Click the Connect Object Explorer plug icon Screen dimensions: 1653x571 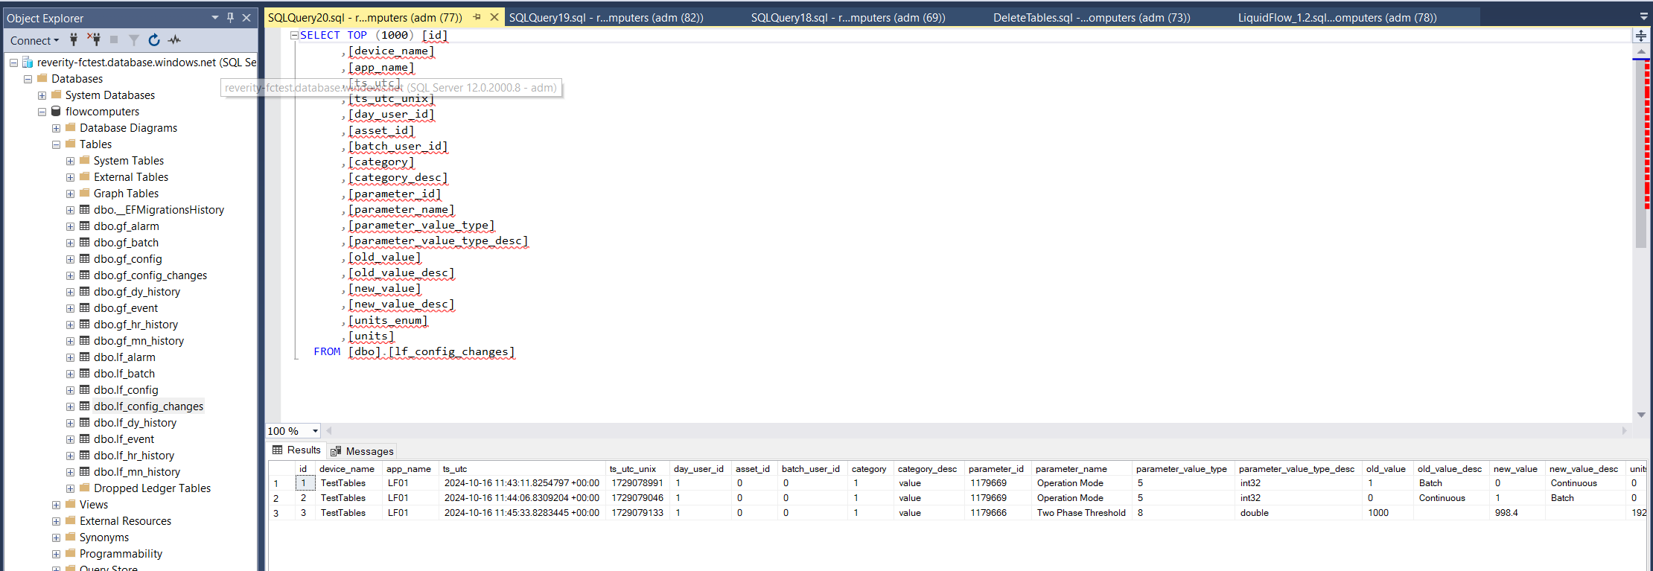pos(74,40)
